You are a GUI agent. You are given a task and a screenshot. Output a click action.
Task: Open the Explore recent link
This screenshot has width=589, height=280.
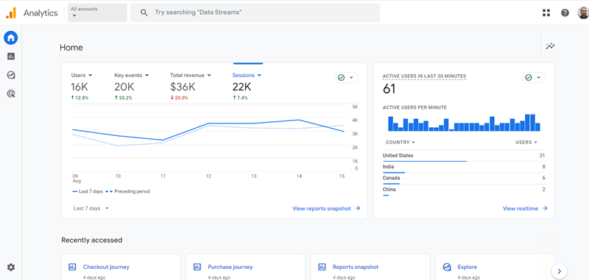pyautogui.click(x=468, y=268)
